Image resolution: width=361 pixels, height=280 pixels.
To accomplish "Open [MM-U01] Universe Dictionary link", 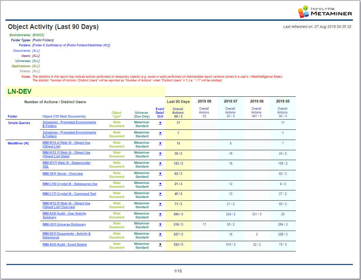I will [x=64, y=224].
